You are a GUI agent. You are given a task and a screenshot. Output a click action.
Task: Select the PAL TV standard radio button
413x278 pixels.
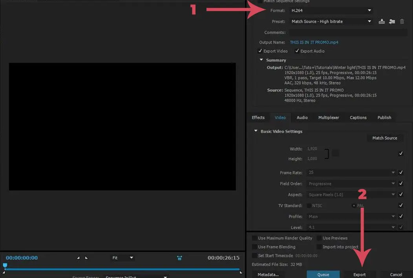(354, 205)
